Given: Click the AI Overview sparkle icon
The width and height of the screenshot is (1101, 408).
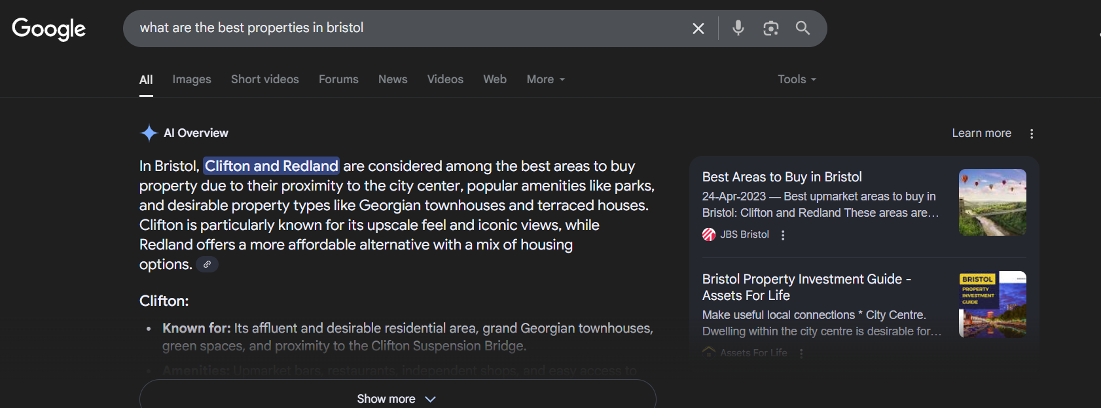Looking at the screenshot, I should [x=149, y=133].
